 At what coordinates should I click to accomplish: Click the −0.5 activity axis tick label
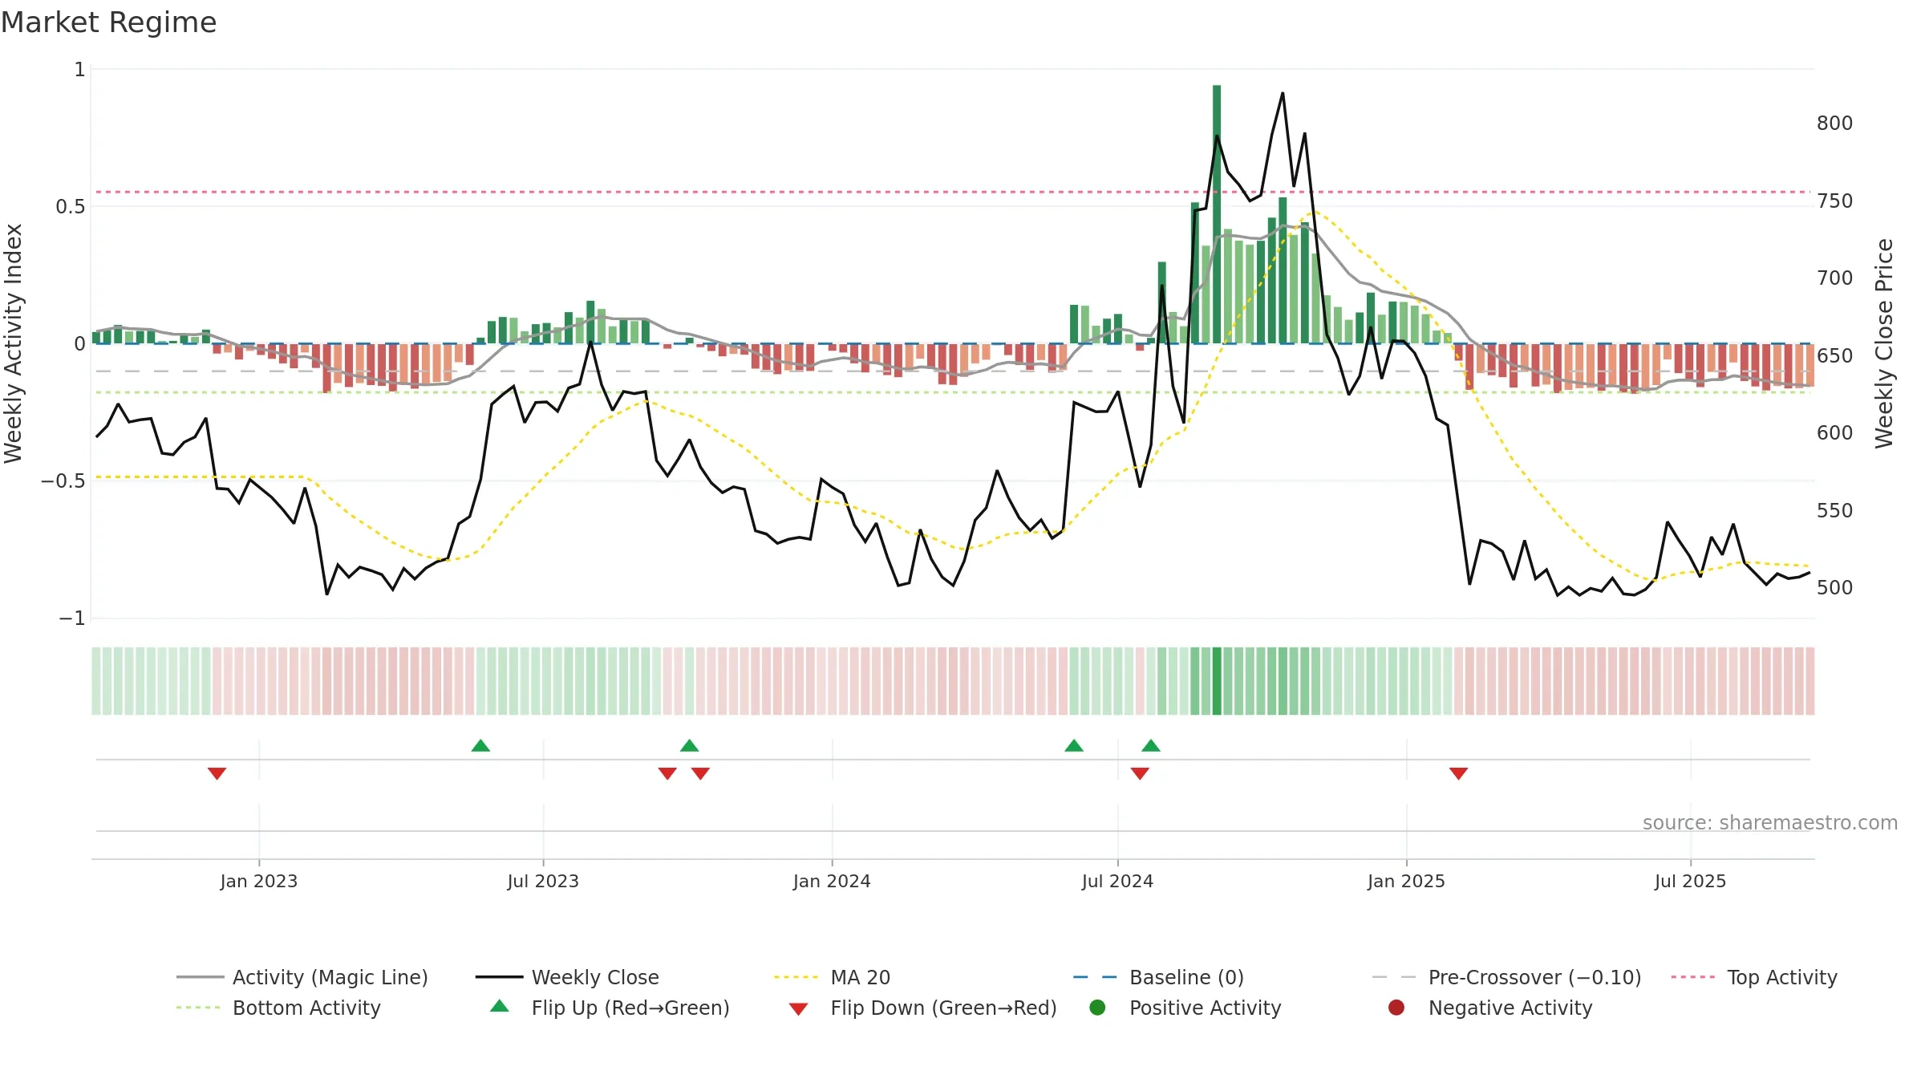(x=63, y=481)
